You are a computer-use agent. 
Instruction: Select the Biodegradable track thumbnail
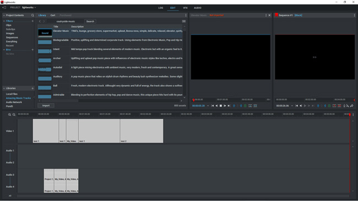click(45, 42)
